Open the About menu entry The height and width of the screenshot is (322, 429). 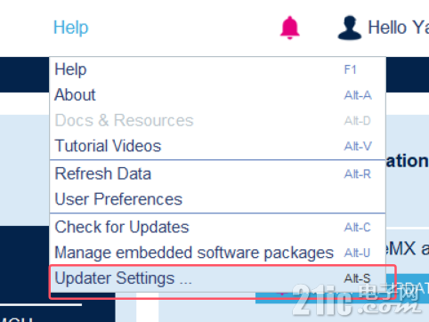coord(217,95)
